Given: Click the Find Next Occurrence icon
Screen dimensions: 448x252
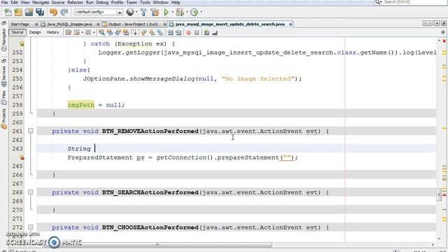Looking at the screenshot, I should 118,33.
